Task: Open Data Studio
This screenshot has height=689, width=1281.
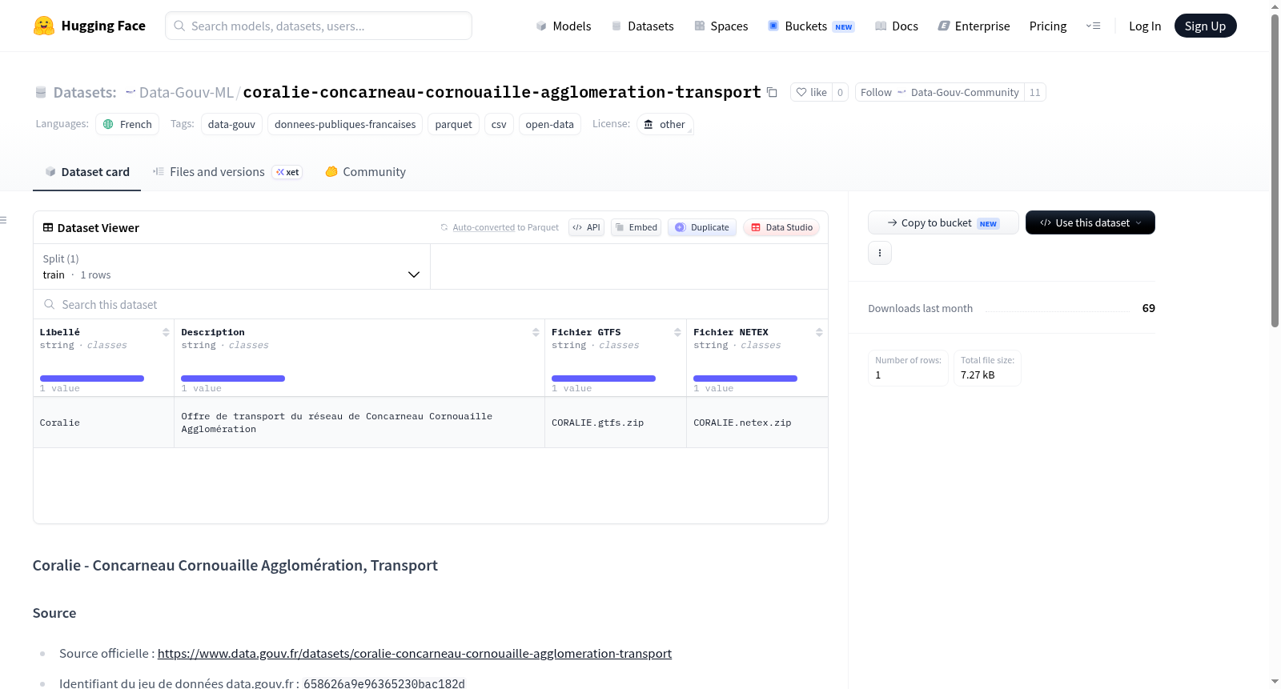Action: tap(781, 227)
